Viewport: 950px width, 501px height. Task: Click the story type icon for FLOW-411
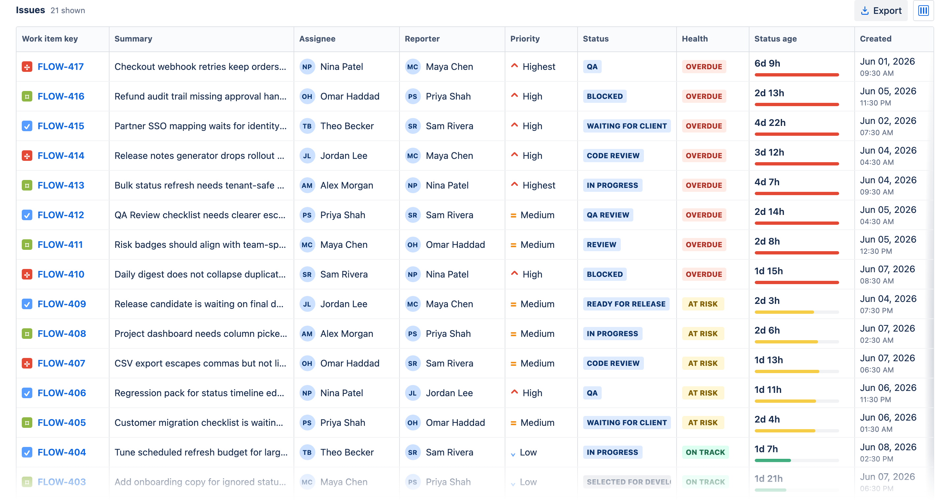click(x=27, y=245)
